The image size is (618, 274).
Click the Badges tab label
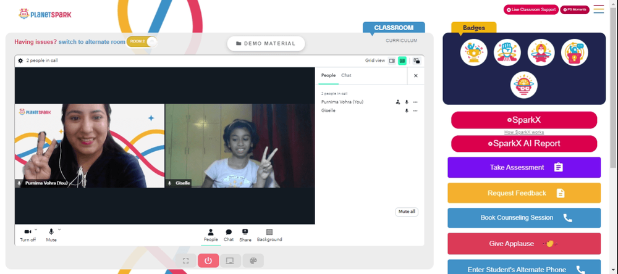coord(474,28)
